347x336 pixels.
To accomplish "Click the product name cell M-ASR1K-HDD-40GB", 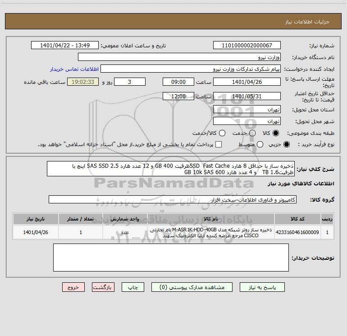I will [211, 232].
